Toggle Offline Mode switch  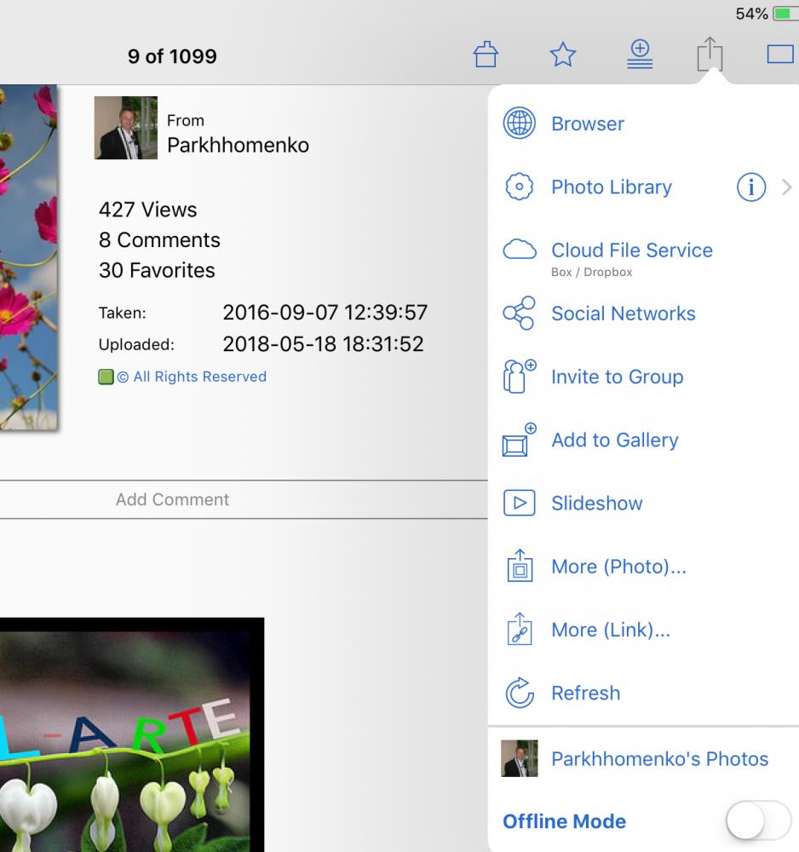(x=758, y=820)
